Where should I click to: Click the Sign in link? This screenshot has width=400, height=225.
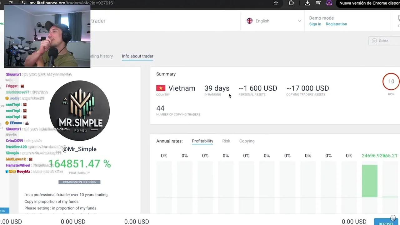(x=315, y=24)
